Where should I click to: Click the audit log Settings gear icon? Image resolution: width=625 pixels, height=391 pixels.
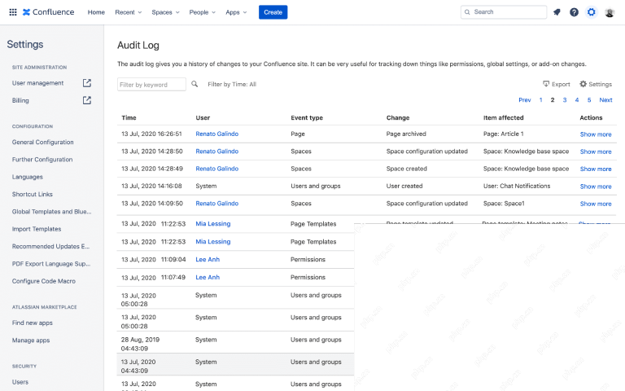(583, 84)
